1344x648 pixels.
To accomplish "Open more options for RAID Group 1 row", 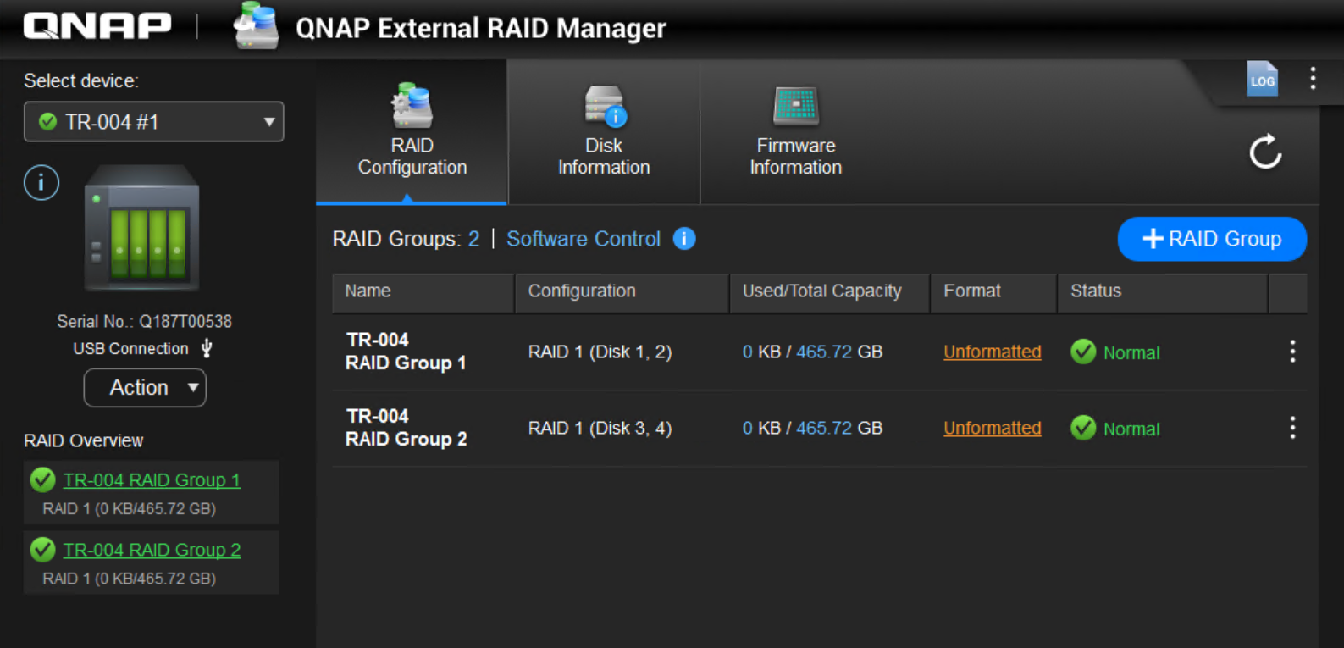I will coord(1291,352).
